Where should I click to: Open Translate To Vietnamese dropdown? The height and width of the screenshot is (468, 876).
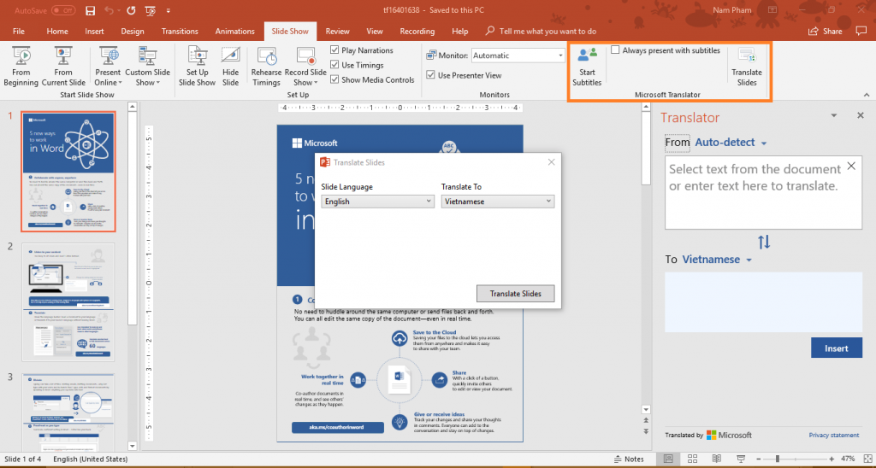click(498, 202)
